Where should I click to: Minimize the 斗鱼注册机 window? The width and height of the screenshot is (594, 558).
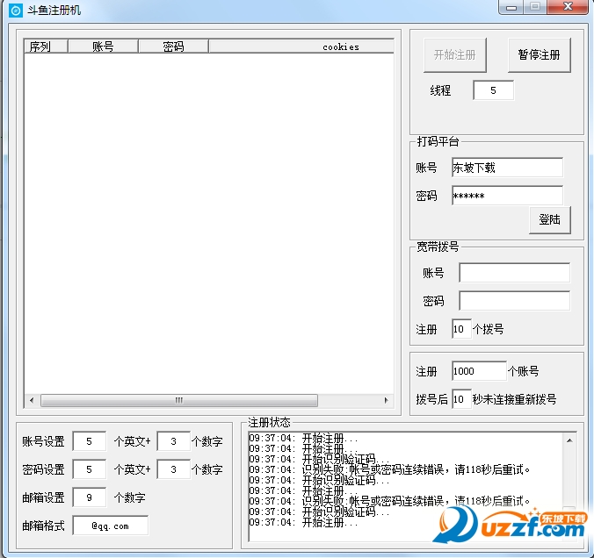[x=511, y=7]
